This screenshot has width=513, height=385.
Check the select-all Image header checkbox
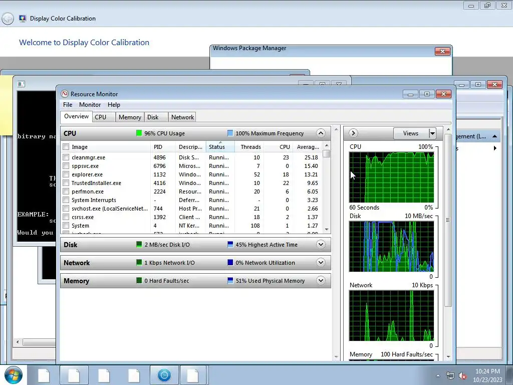click(66, 147)
